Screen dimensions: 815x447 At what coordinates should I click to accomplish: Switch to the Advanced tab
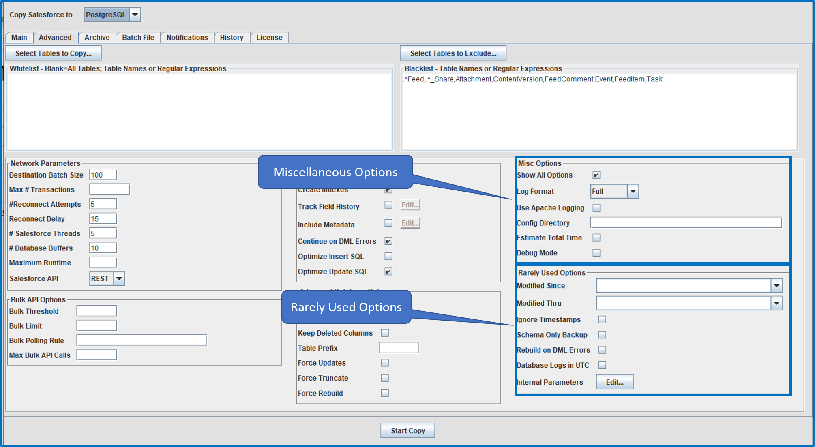[x=55, y=38]
